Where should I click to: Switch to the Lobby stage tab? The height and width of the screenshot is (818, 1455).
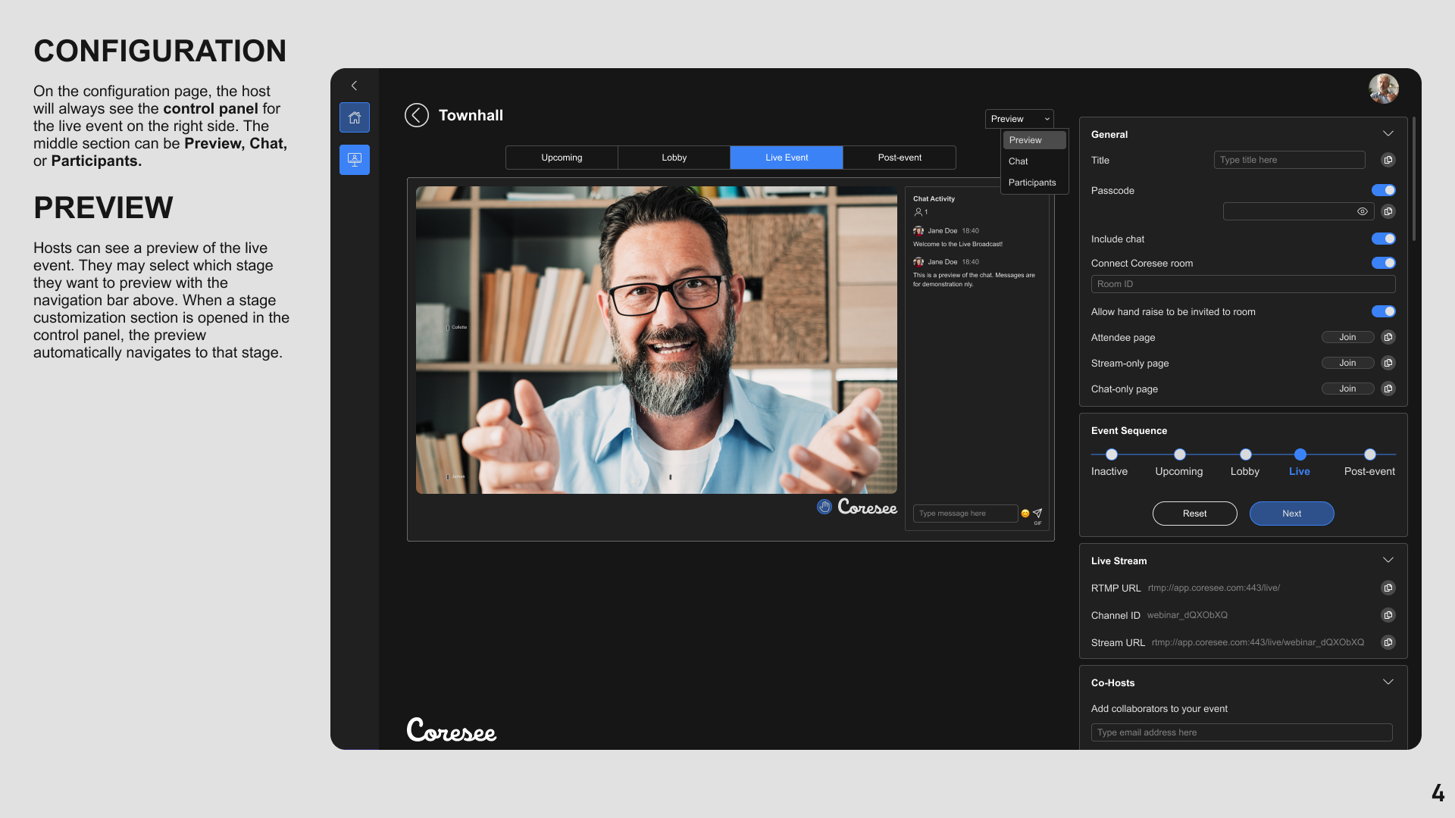[674, 158]
